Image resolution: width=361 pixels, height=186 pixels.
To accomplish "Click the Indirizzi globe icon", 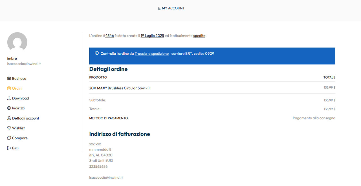I will pyautogui.click(x=9, y=108).
